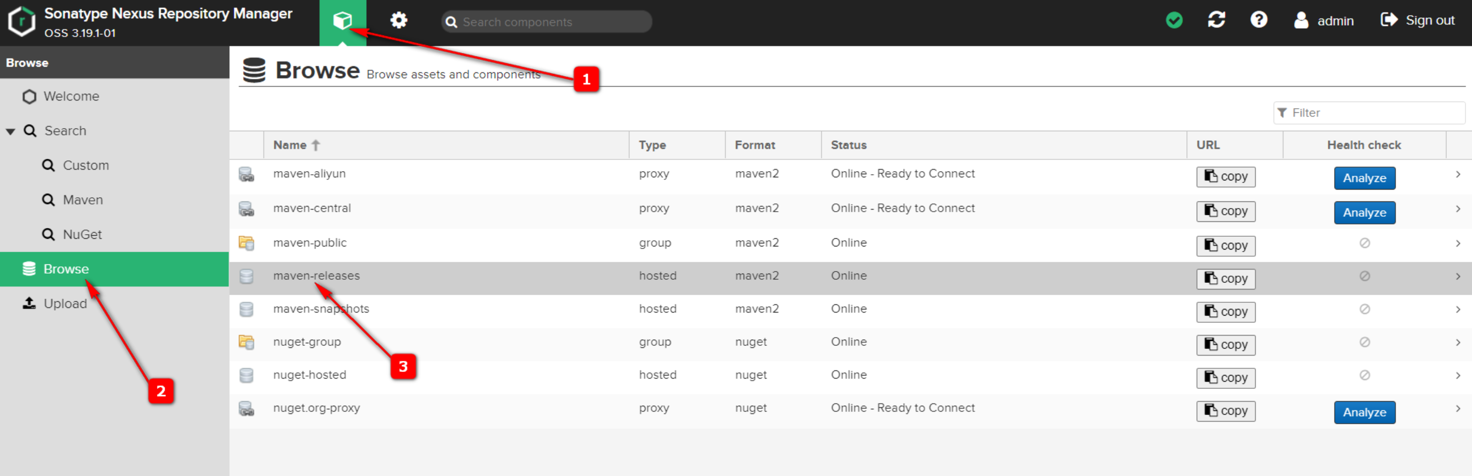Screen dimensions: 1472x476
Task: Select Browse in the sidebar
Action: click(x=114, y=269)
